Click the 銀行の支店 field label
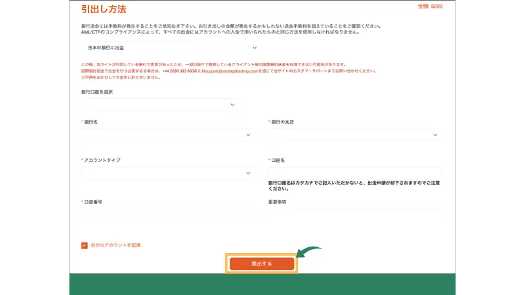The image size is (525, 295). [282, 122]
